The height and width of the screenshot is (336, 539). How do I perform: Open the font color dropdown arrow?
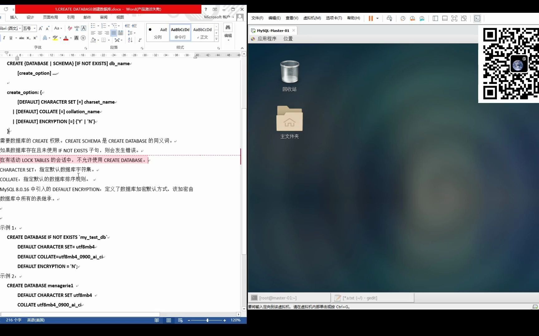tap(71, 38)
